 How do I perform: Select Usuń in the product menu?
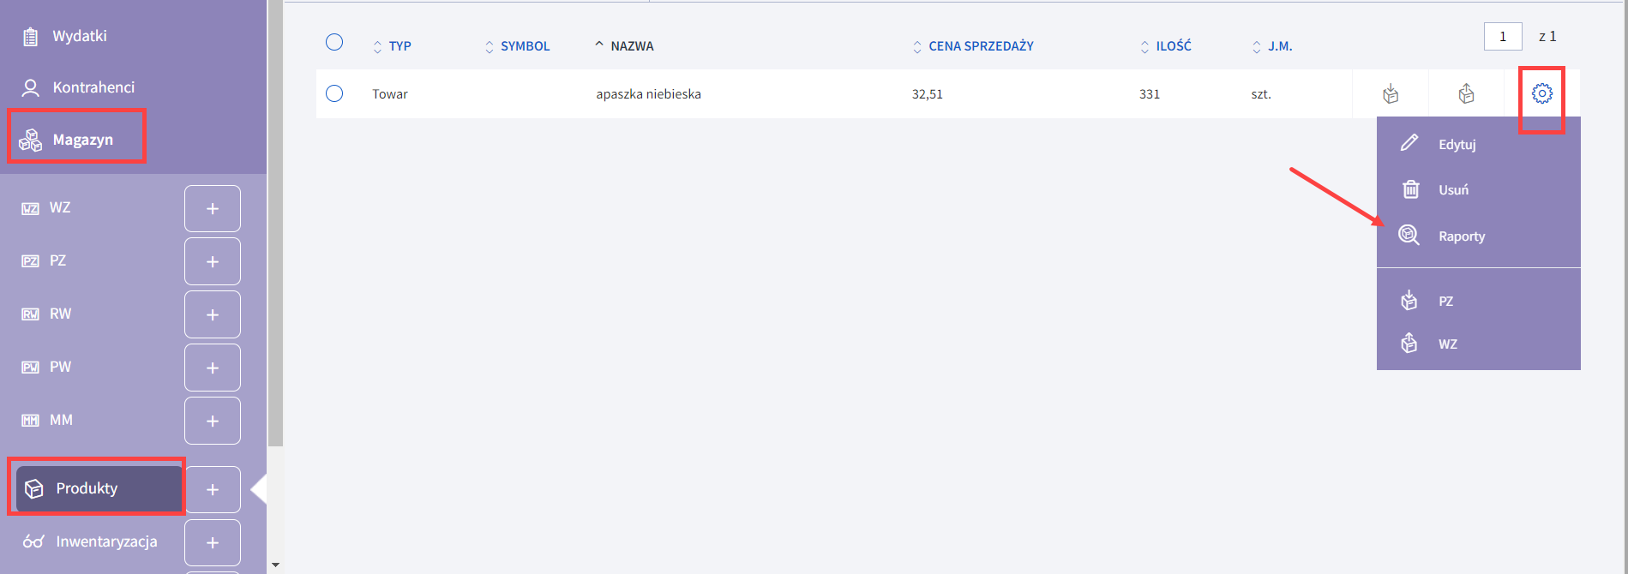coord(1453,190)
